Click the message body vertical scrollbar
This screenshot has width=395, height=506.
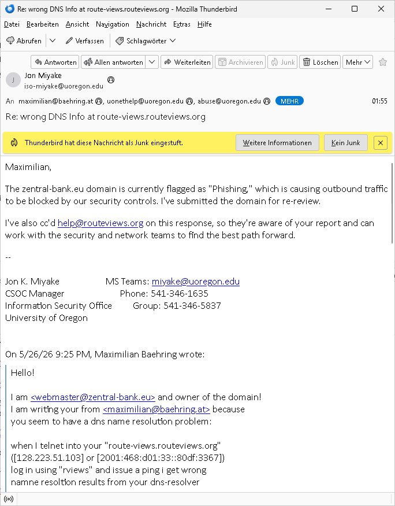pyautogui.click(x=392, y=204)
